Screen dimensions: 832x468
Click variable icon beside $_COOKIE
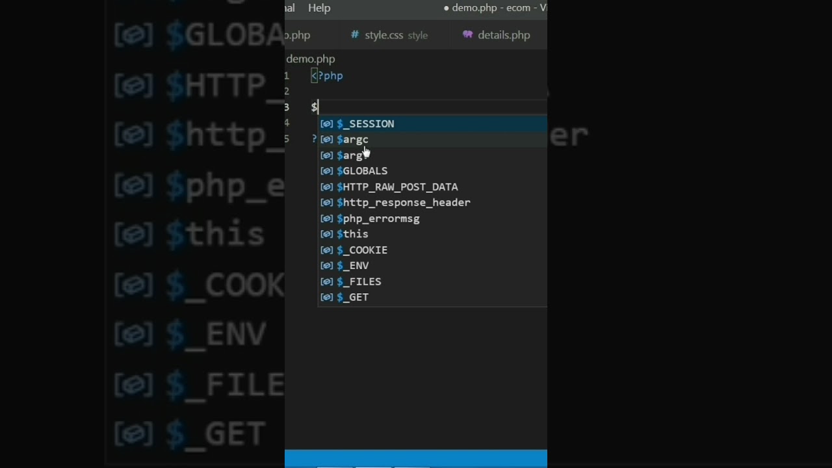pos(326,250)
